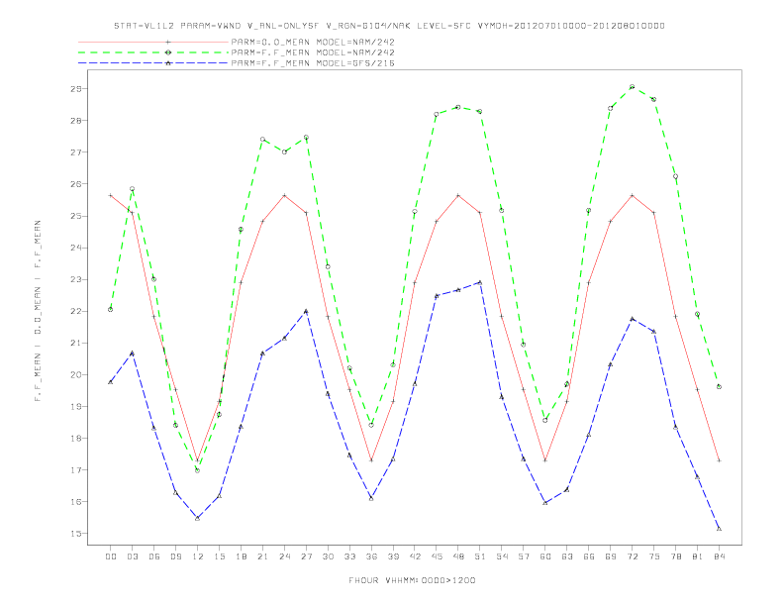Click y-axis tick label 27
784x606 pixels.
tap(76, 152)
